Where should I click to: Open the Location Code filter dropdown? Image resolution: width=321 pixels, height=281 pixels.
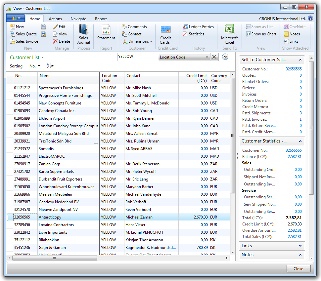[207, 57]
